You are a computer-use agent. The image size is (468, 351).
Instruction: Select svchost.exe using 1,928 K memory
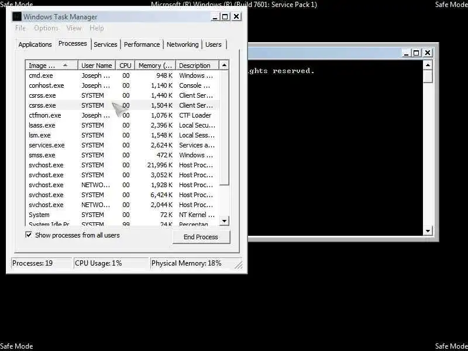[x=122, y=185]
